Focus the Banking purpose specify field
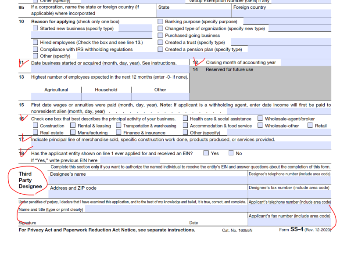This screenshot has width=351, height=253. tap(287, 21)
